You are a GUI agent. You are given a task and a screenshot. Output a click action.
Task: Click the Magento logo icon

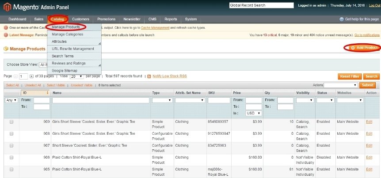[7, 7]
